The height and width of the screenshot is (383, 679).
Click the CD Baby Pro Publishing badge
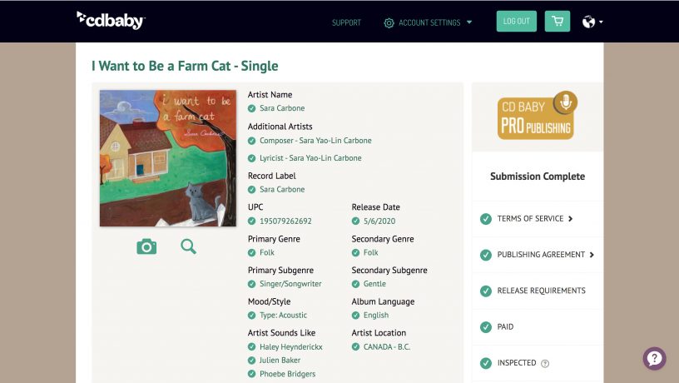538,116
